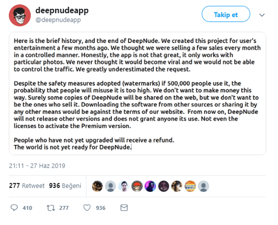
Task: Click the reply speech bubble icon
Action: click(14, 208)
